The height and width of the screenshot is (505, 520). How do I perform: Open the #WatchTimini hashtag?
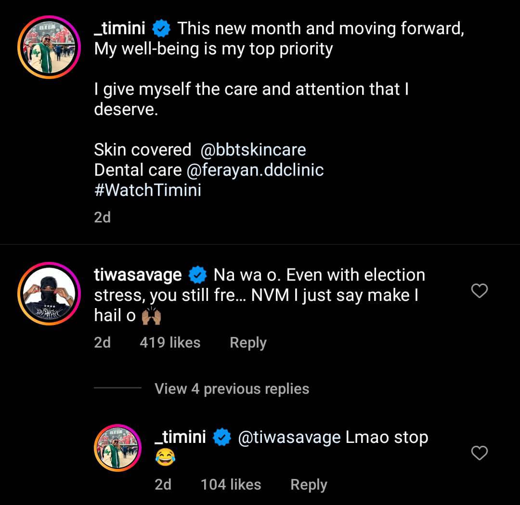[x=147, y=190]
